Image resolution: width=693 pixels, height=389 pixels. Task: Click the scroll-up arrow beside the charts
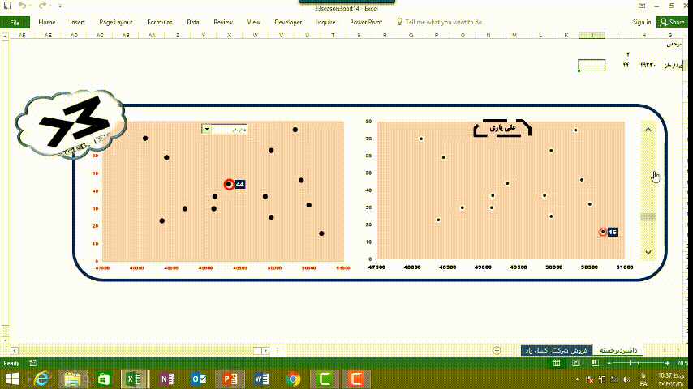click(x=648, y=129)
